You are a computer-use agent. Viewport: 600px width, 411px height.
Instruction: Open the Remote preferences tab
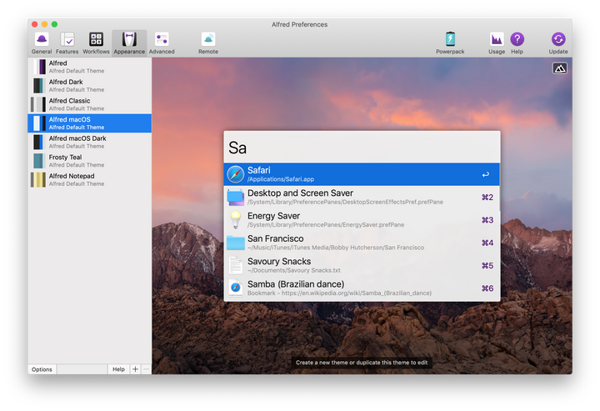208,42
